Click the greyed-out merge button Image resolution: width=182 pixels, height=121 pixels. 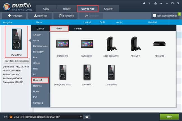(x=91, y=16)
